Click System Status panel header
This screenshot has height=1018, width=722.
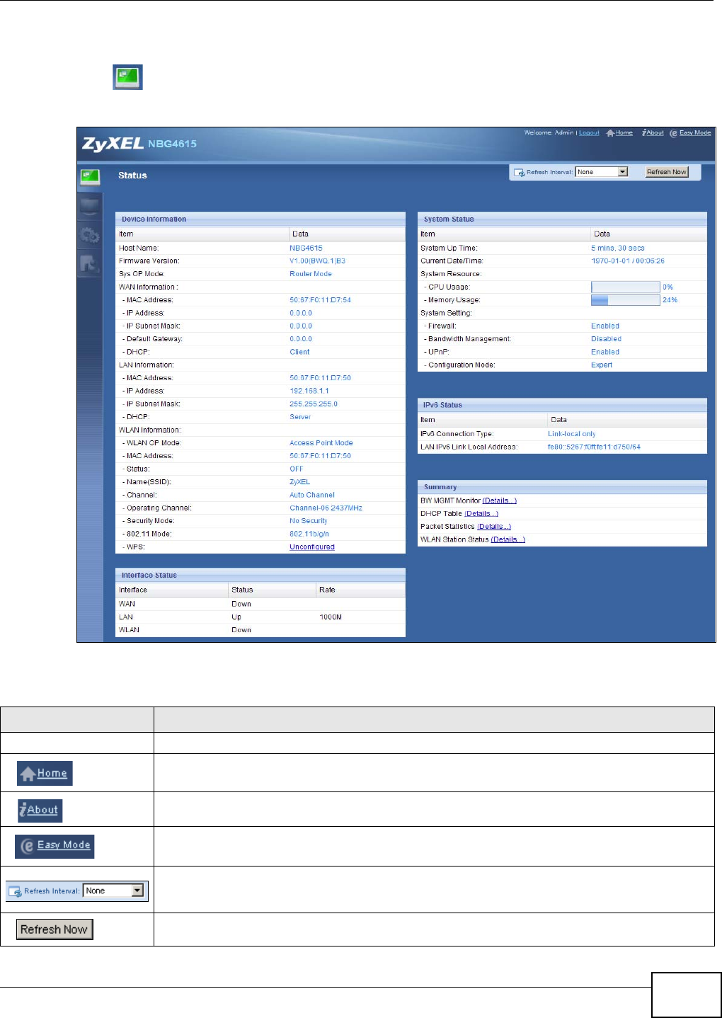tap(562, 219)
